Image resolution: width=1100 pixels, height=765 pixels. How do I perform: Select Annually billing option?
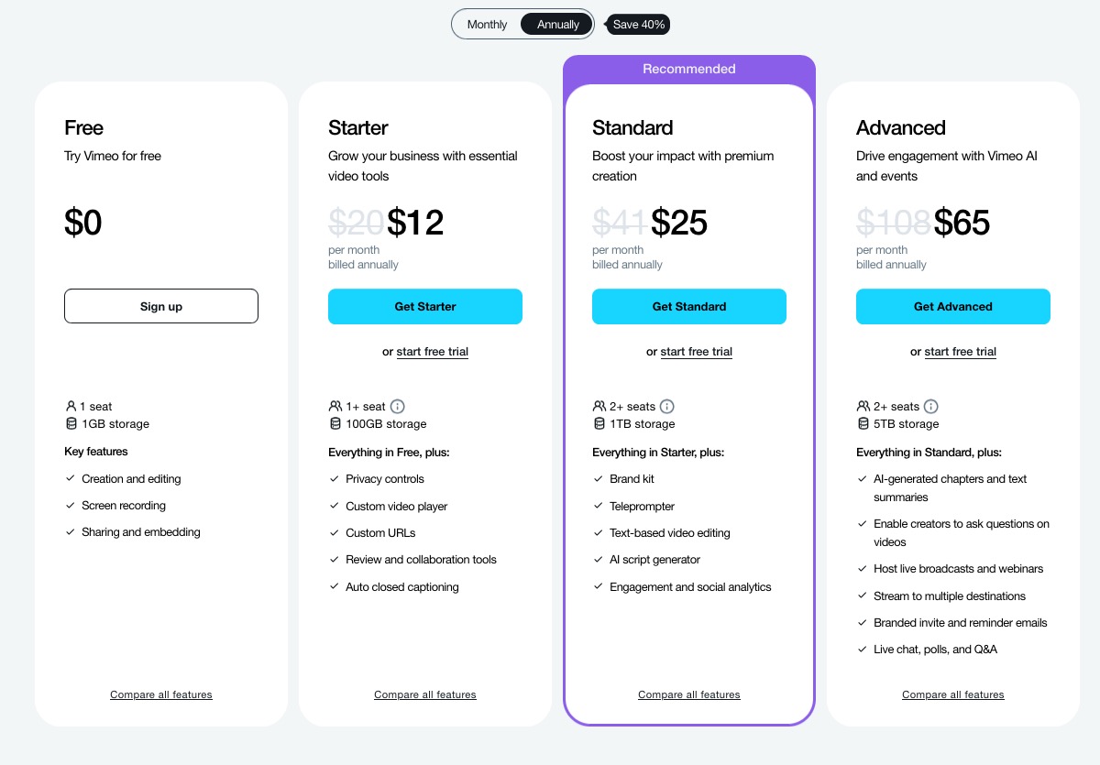[x=557, y=25]
